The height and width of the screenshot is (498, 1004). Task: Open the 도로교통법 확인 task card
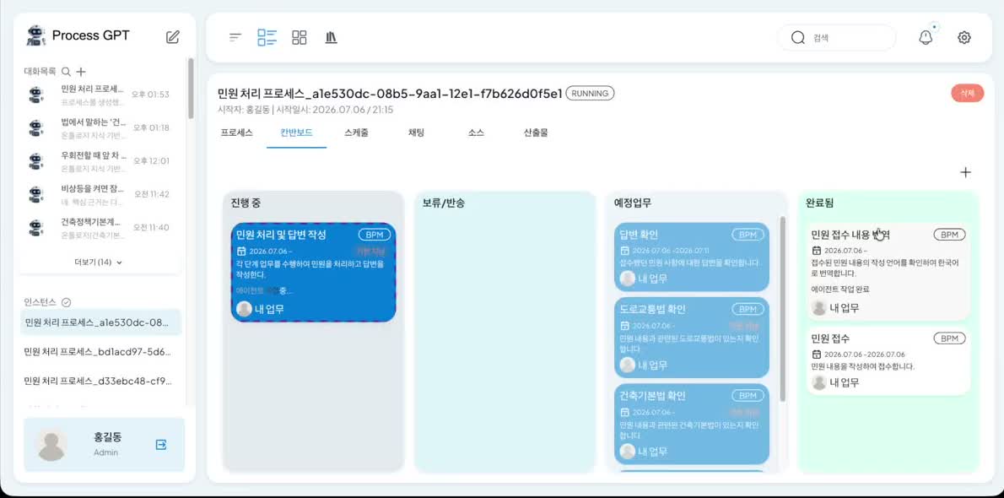pos(692,338)
